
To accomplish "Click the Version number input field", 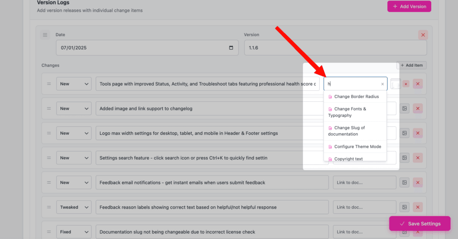I will [x=335, y=48].
